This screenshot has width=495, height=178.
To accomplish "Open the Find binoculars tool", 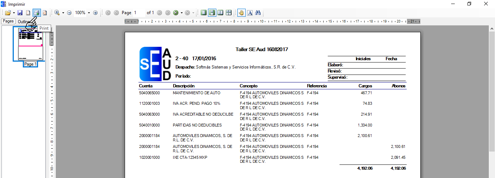I will click(258, 13).
